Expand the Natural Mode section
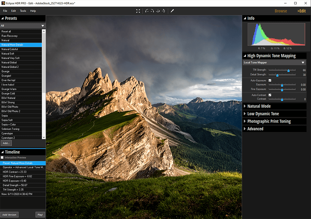The width and height of the screenshot is (311, 219). (259, 106)
